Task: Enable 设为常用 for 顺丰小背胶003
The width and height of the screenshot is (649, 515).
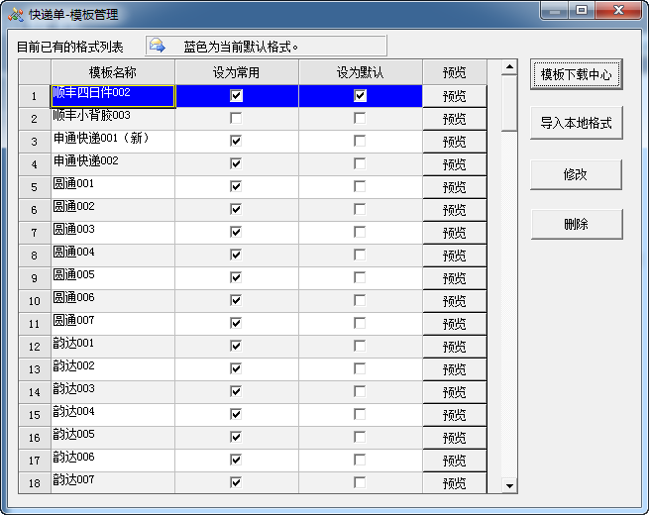Action: pos(236,118)
